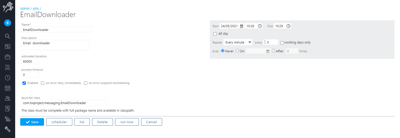Open time picker for Start time
This screenshot has width=400, height=138.
coord(260,26)
